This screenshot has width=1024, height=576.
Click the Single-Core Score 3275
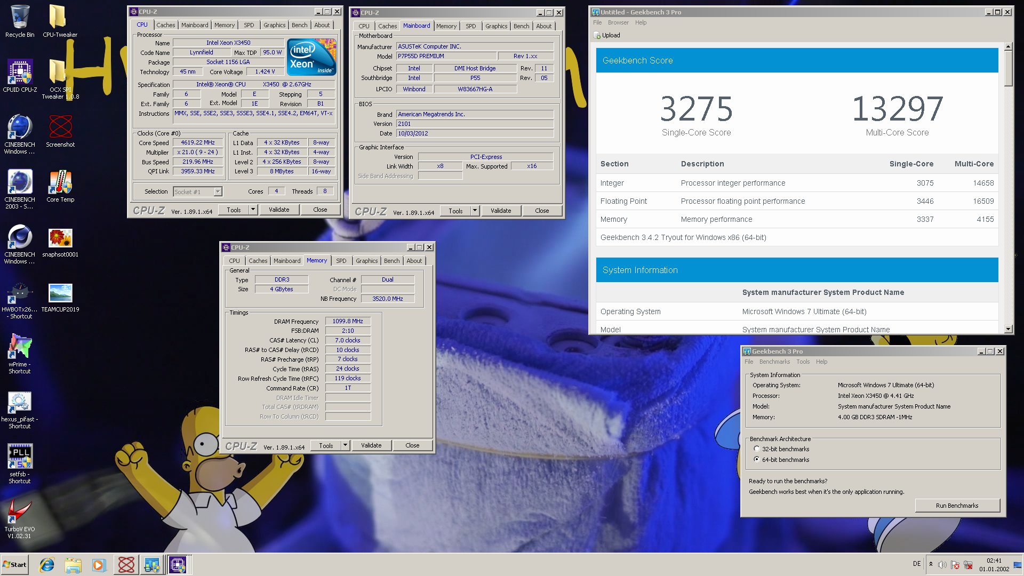[697, 109]
